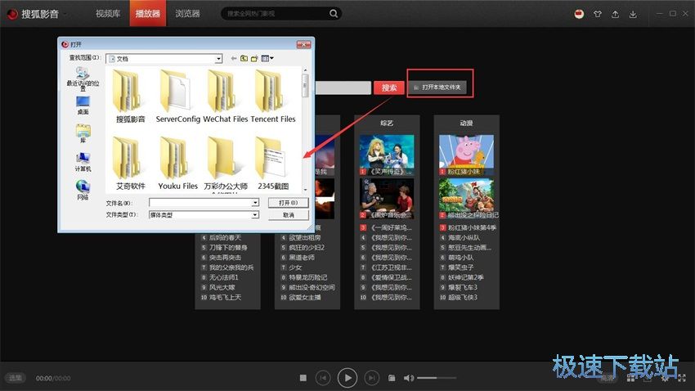The width and height of the screenshot is (695, 391).
Task: Select the 2345截图 folder
Action: click(x=272, y=164)
